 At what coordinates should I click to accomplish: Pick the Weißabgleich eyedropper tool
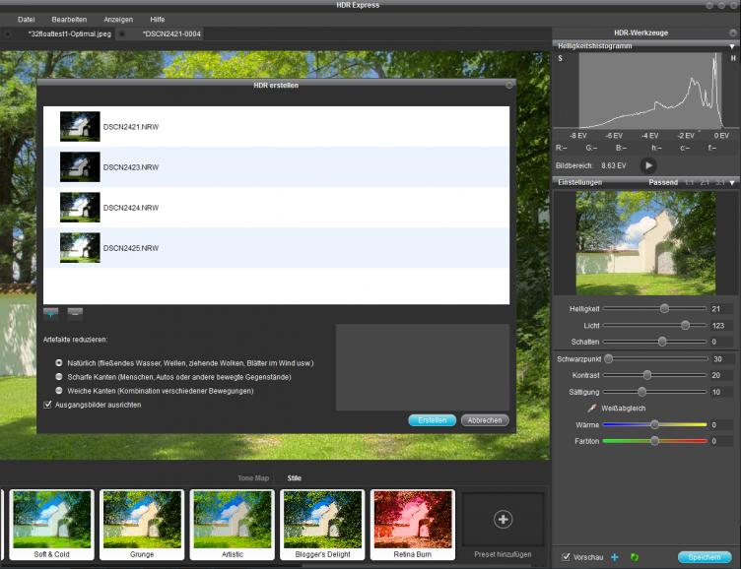591,408
